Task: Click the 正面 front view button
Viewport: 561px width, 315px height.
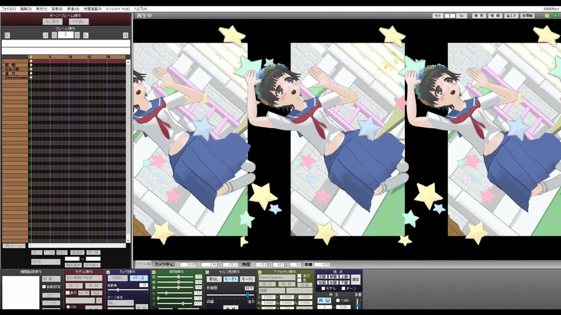Action: (322, 276)
